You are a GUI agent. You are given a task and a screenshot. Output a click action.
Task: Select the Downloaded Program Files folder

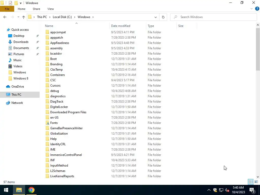[68, 112]
